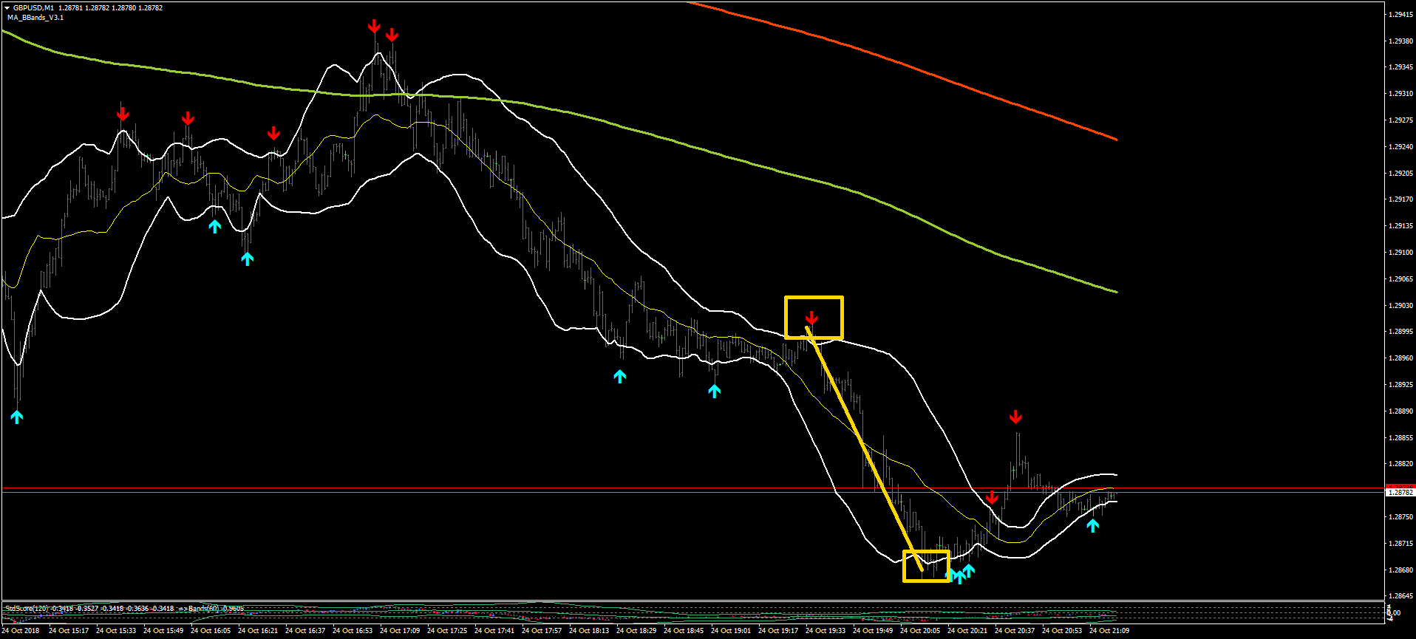This screenshot has height=639, width=1416.
Task: Click the 24 Oct 19:33 time label
Action: tap(826, 631)
